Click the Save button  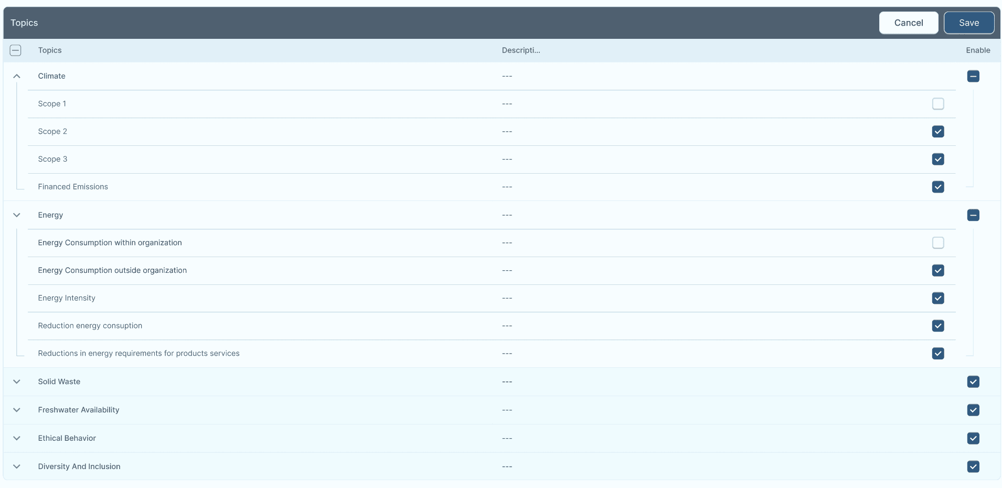tap(969, 23)
